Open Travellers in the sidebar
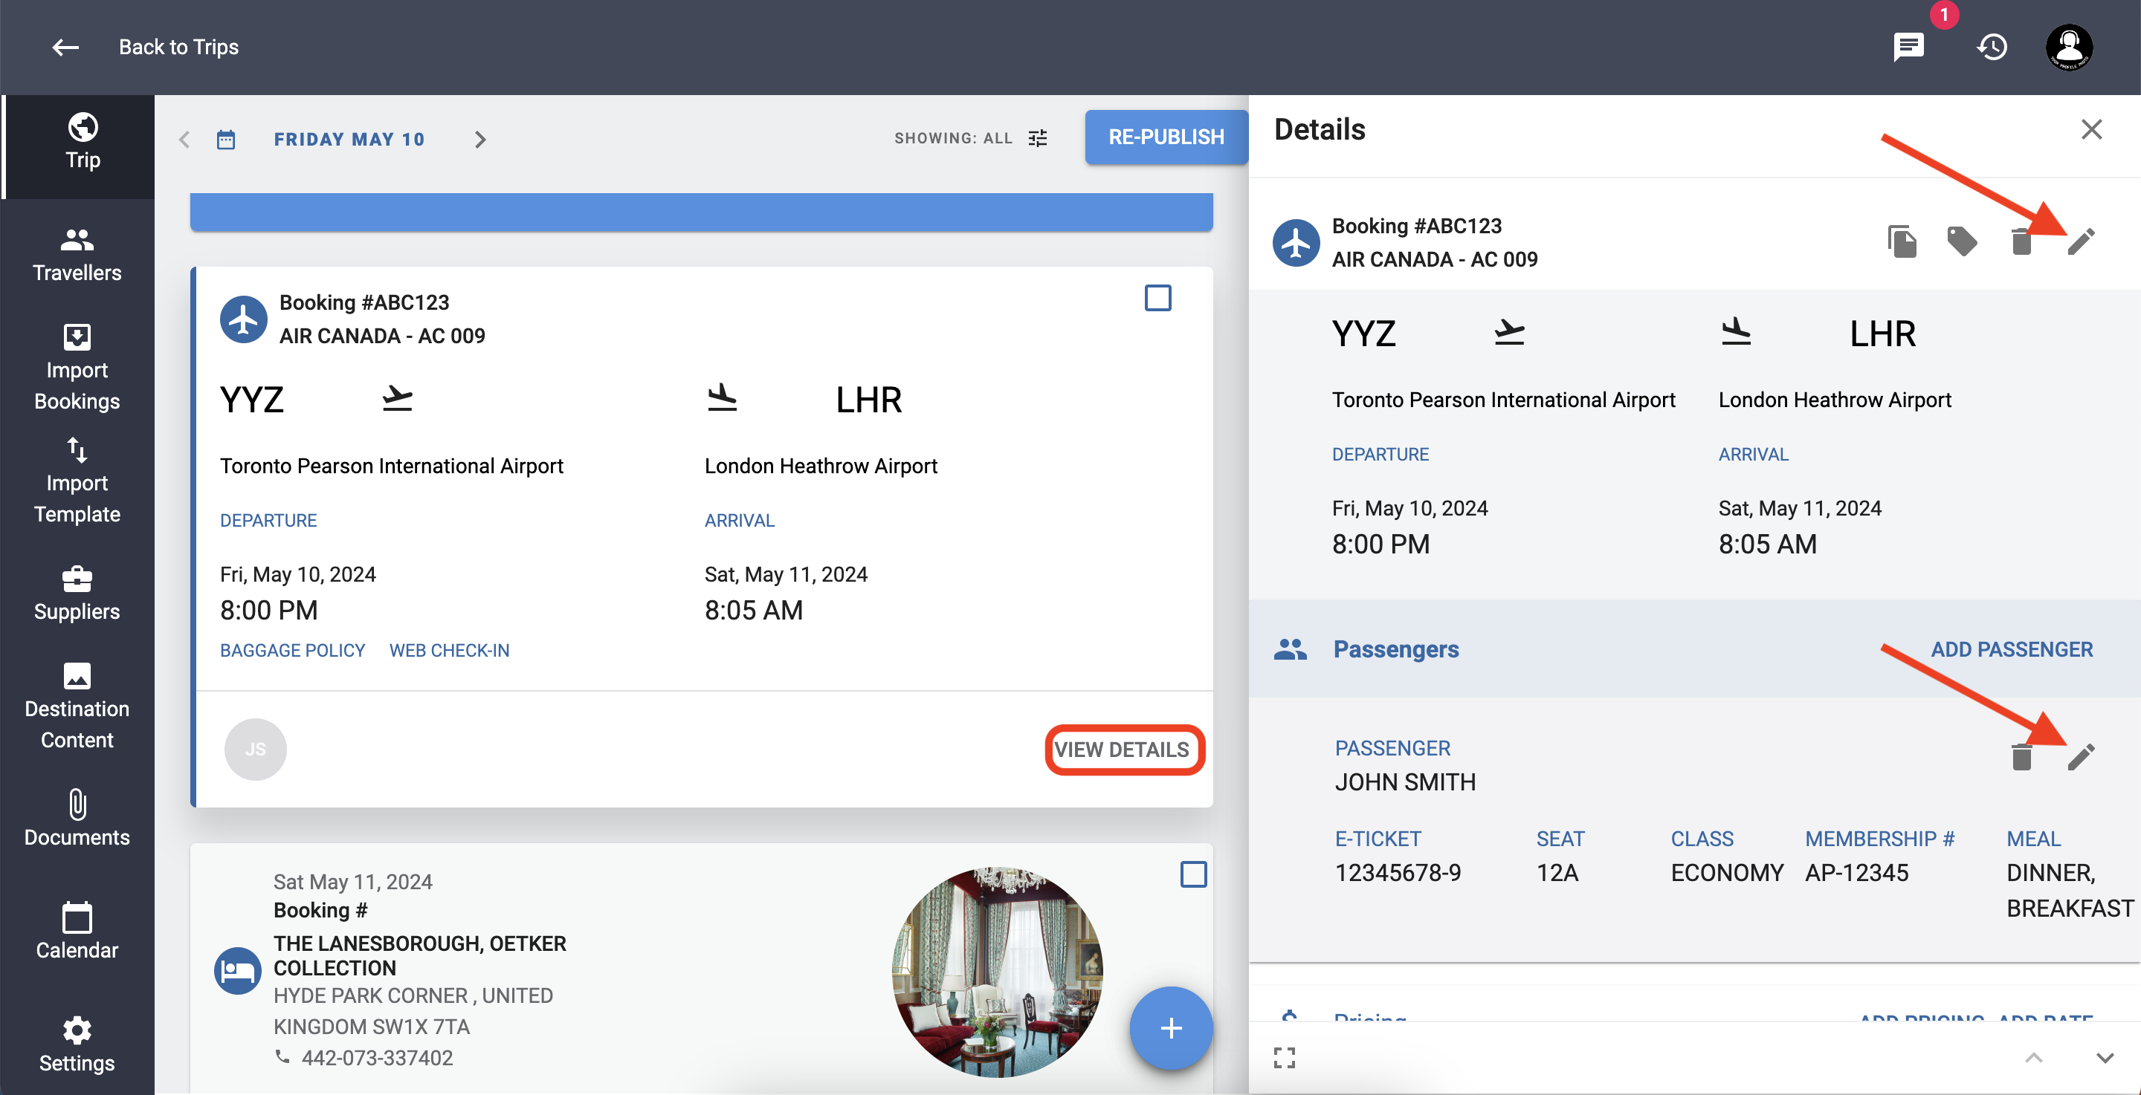 (x=77, y=255)
